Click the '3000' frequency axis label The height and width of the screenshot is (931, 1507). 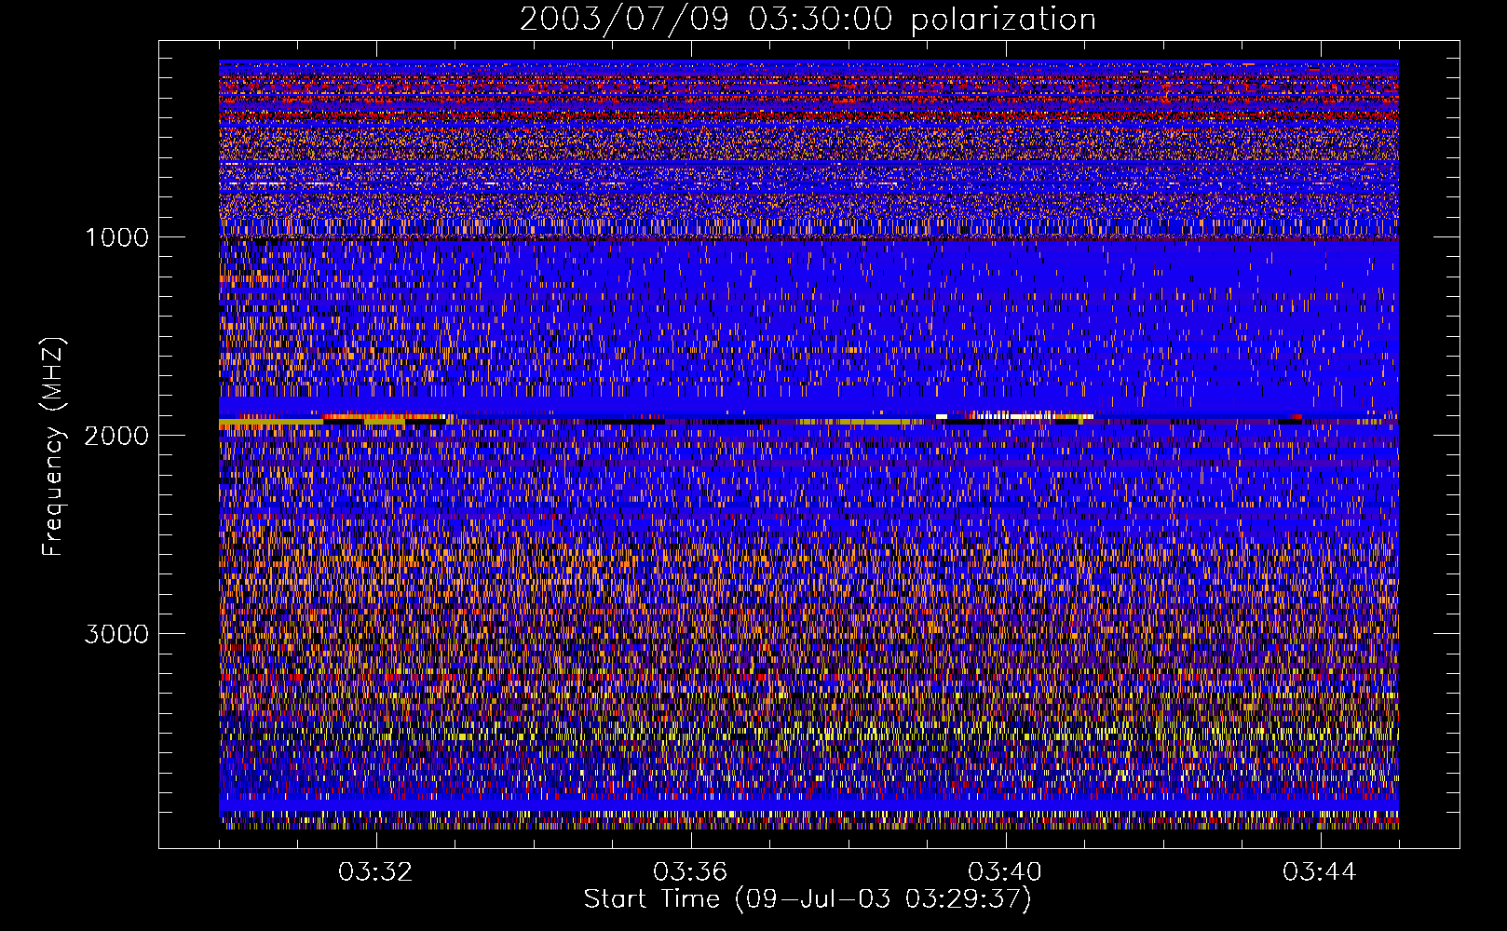pos(116,634)
